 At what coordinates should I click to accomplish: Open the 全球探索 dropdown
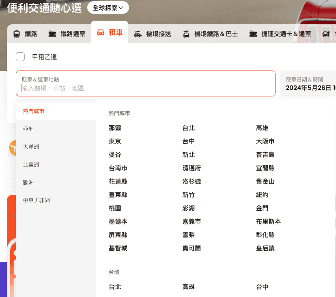[x=108, y=8]
